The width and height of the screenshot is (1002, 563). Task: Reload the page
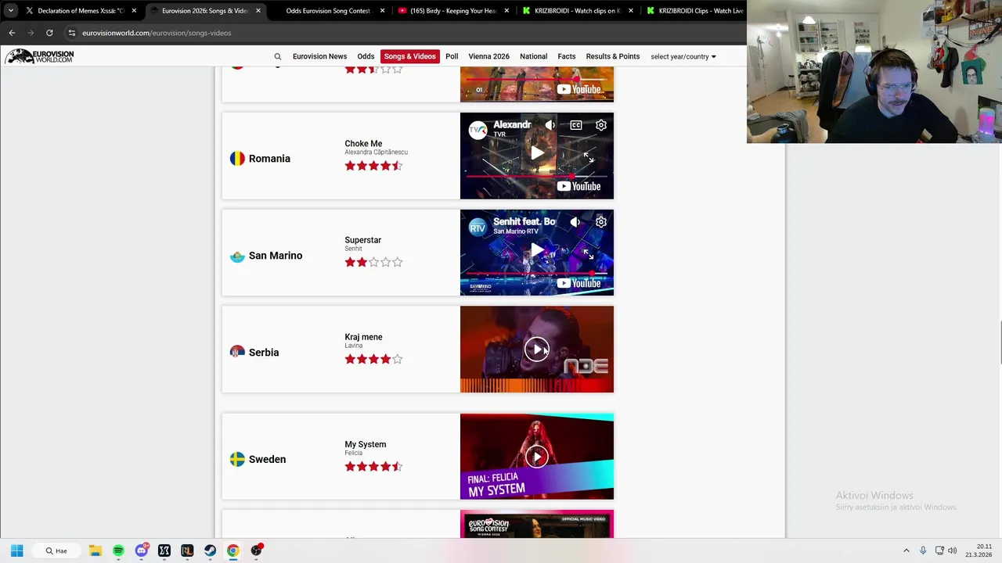[x=49, y=33]
